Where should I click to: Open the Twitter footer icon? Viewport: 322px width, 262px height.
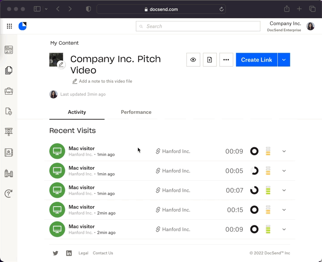[55, 253]
